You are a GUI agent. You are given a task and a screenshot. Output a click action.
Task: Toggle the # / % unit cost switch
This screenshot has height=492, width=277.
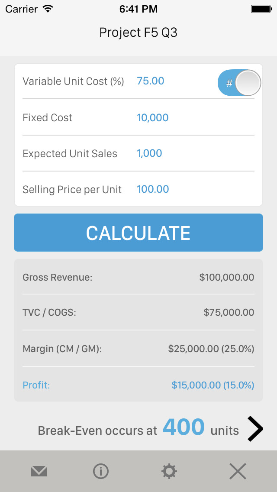coord(239,82)
